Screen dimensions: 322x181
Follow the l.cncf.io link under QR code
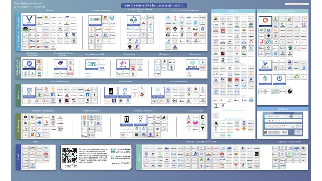[x=70, y=166]
